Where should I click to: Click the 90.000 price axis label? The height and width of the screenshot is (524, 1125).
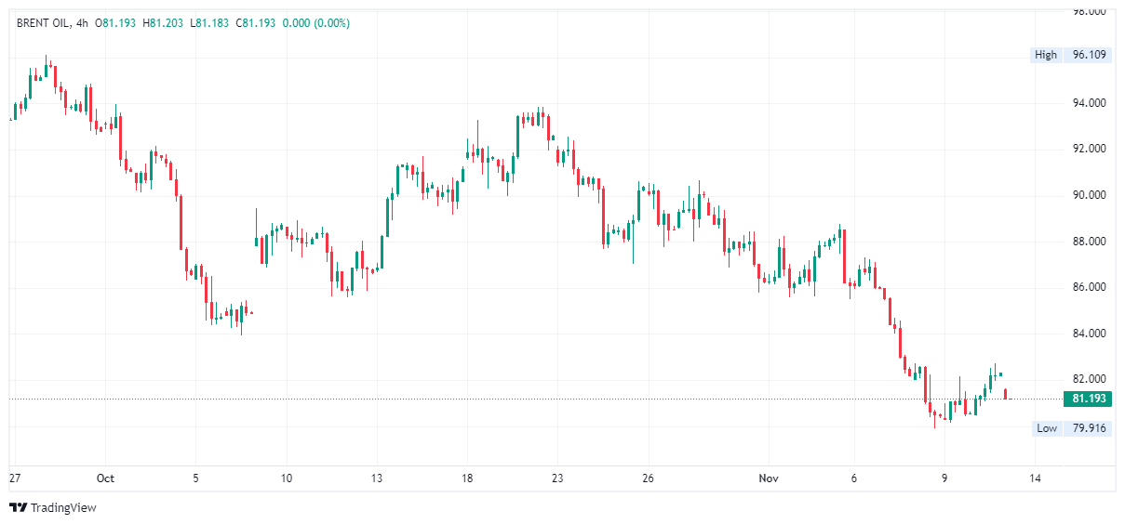pyautogui.click(x=1089, y=195)
